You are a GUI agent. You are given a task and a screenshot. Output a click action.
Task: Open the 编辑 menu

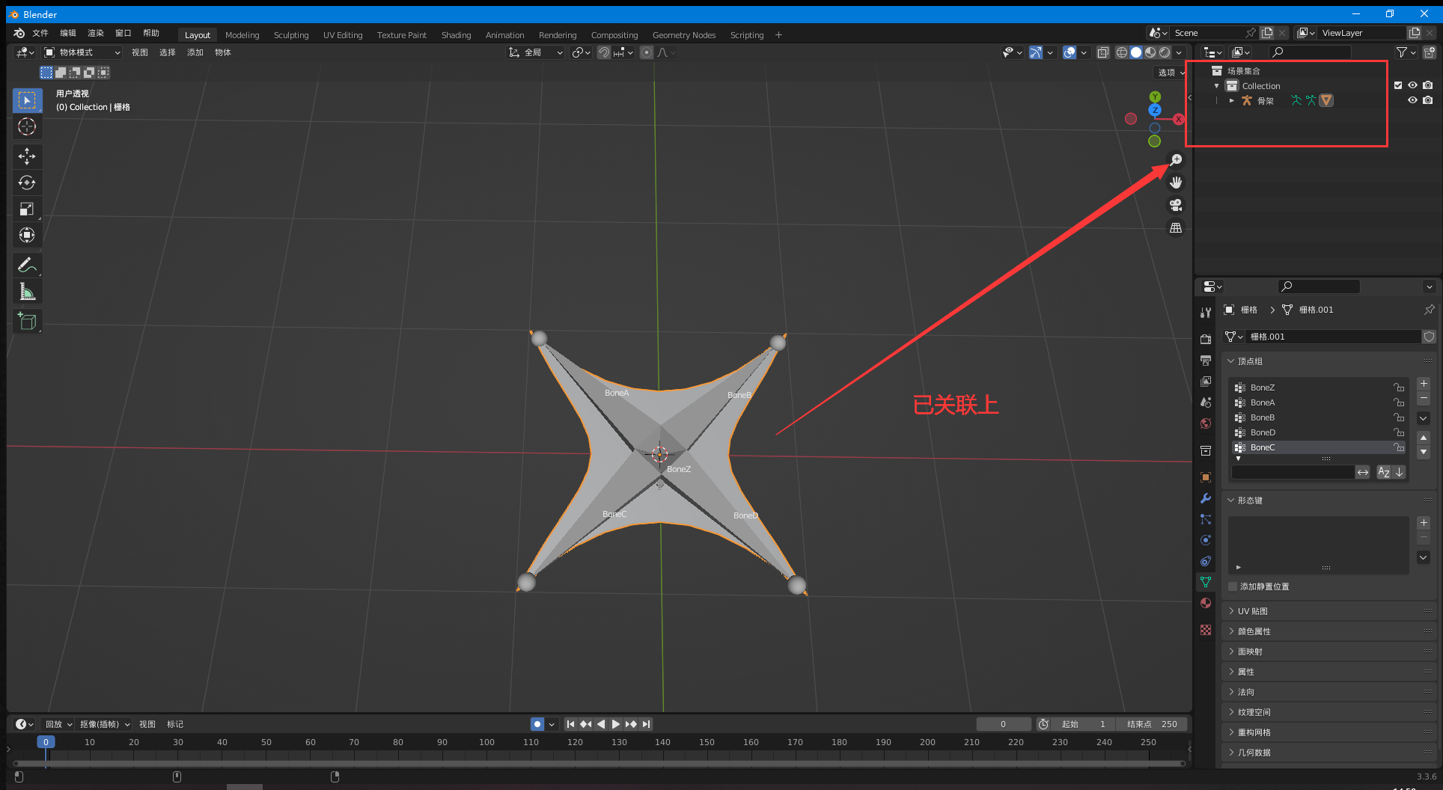pos(68,33)
